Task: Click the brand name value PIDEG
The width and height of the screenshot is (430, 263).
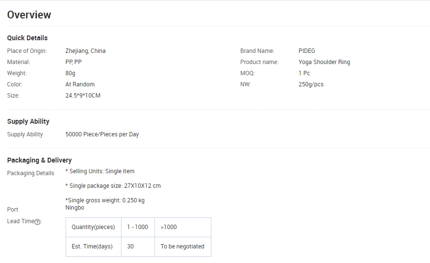Action: coord(307,51)
